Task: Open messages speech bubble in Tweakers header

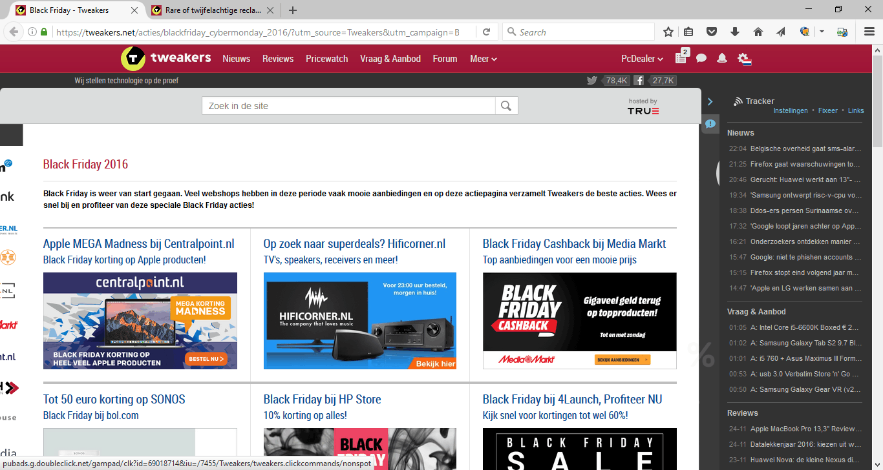Action: [x=701, y=59]
